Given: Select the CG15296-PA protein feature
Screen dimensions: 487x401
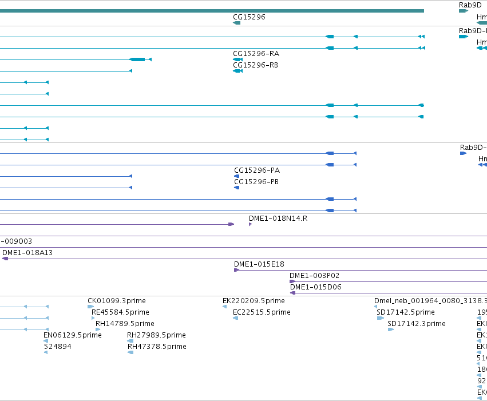Looking at the screenshot, I should [237, 176].
